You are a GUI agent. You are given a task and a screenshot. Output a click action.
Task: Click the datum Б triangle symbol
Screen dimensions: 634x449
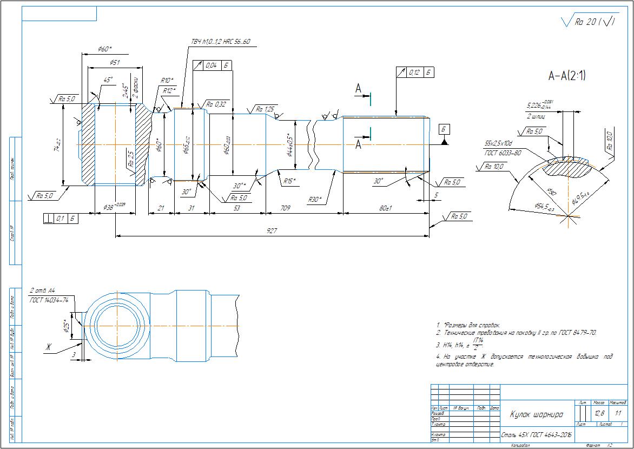coord(444,142)
